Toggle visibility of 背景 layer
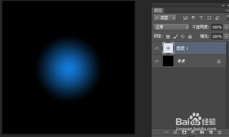 click(x=157, y=61)
